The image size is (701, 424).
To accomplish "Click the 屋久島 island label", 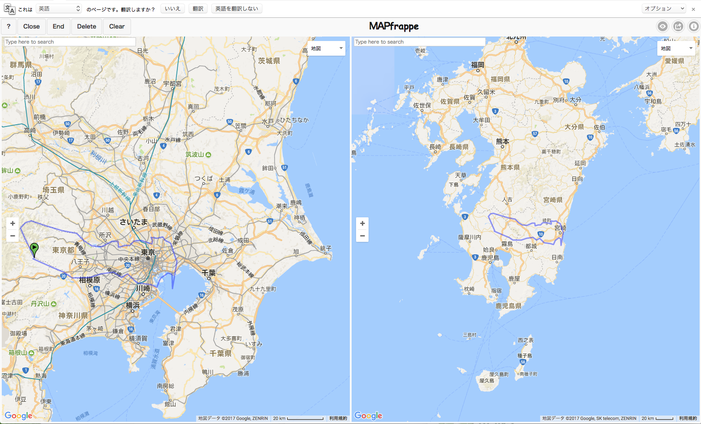I will [487, 381].
